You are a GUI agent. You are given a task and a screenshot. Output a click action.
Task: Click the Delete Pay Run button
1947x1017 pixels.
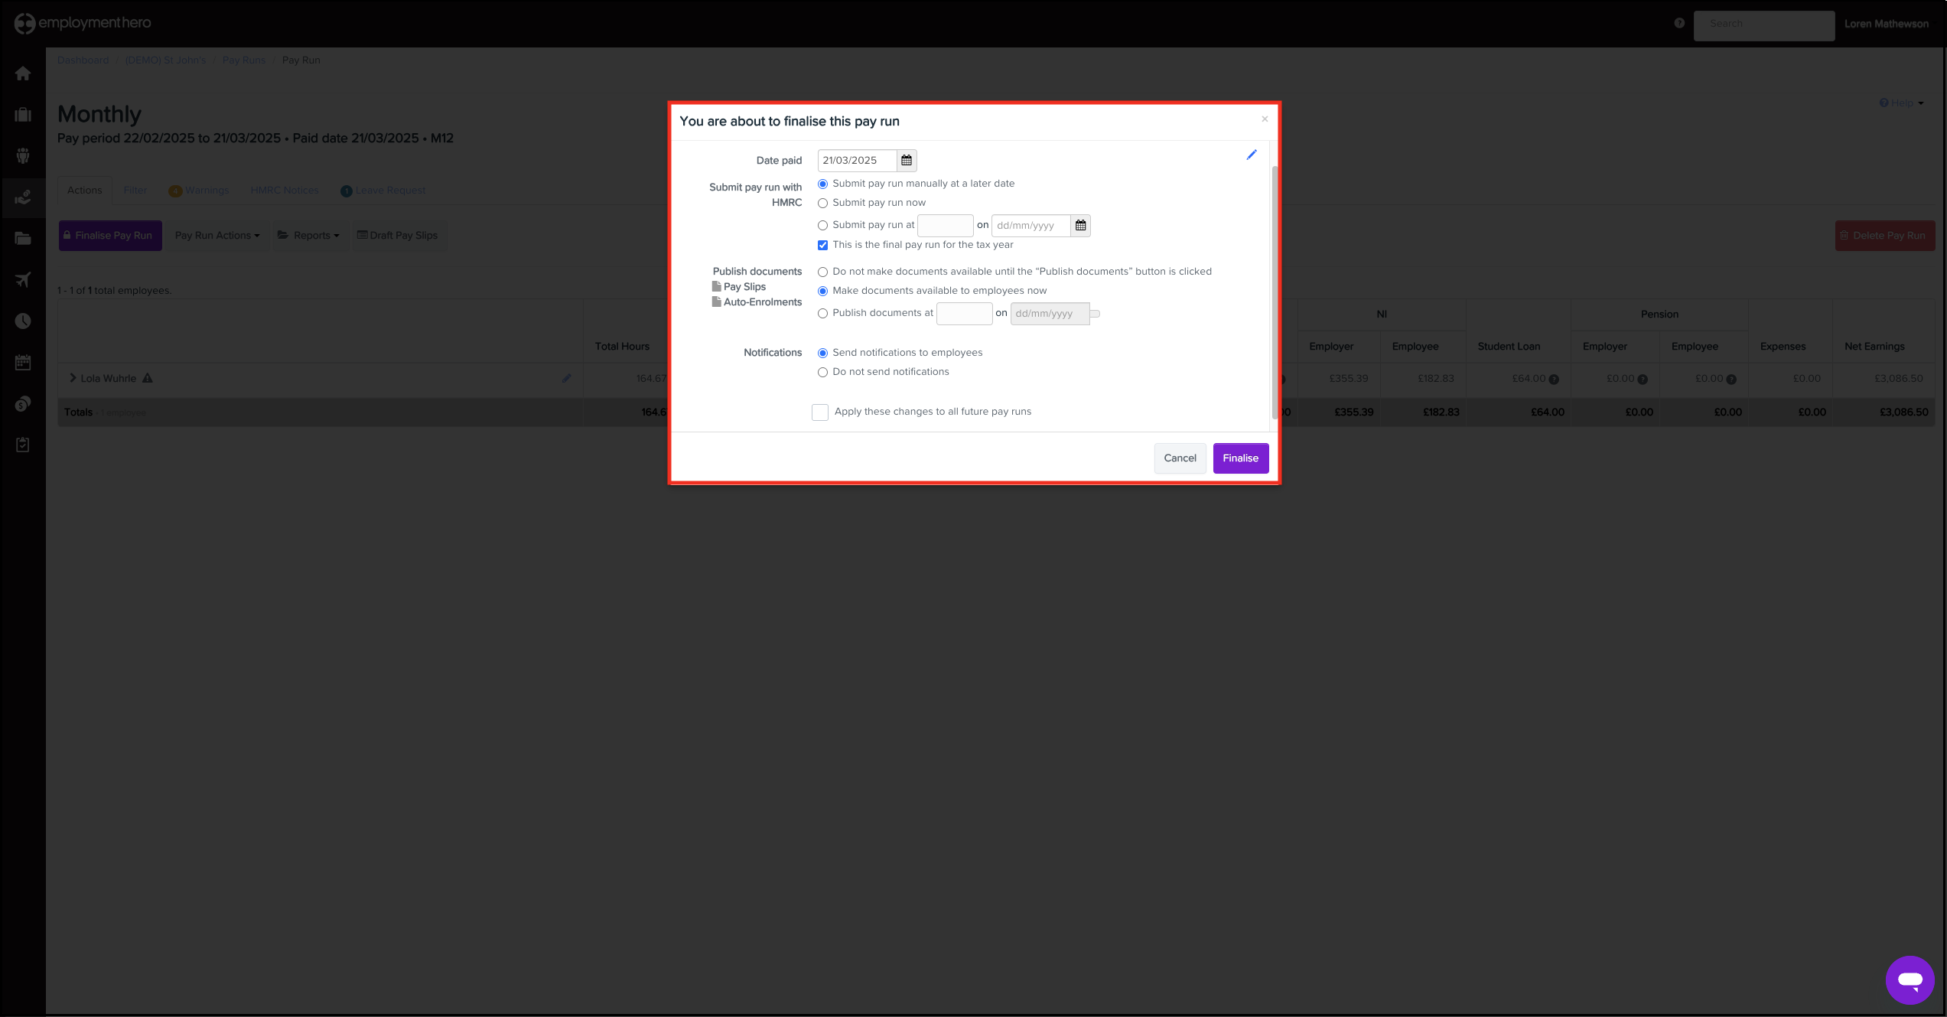pos(1885,236)
